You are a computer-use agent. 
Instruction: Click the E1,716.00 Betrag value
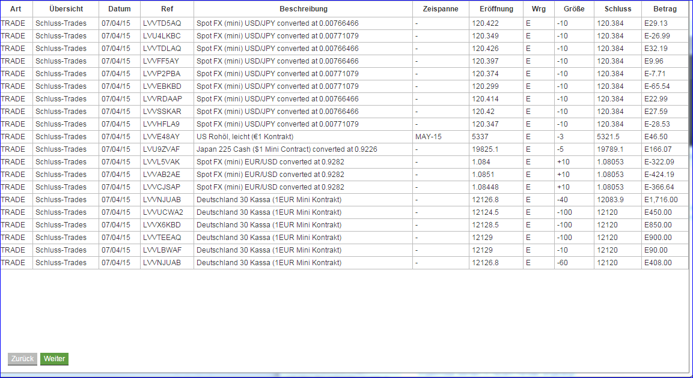coord(661,199)
